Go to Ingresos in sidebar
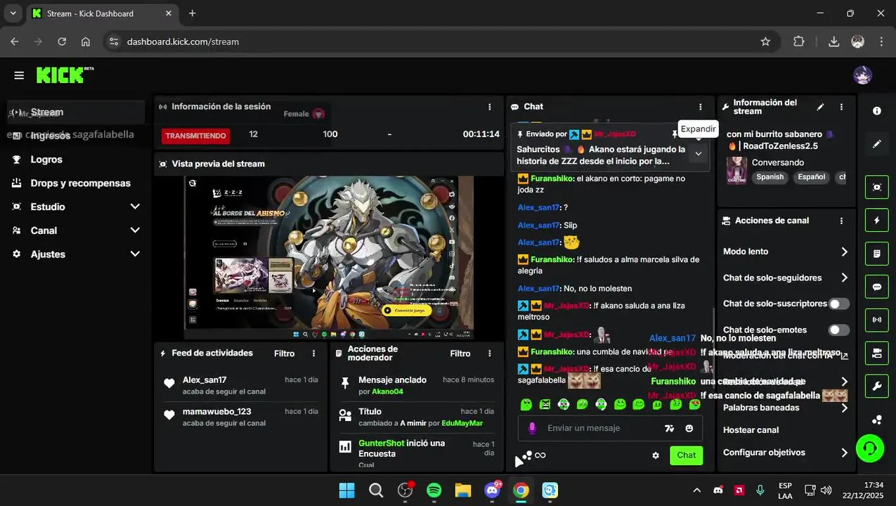The image size is (896, 506). (x=76, y=136)
